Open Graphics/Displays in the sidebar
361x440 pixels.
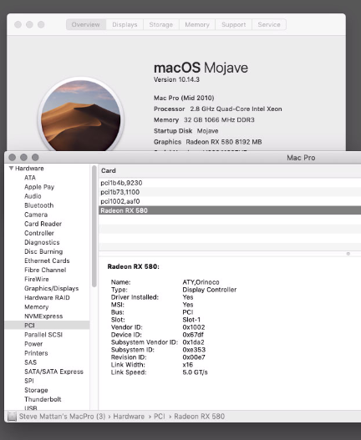pos(52,289)
